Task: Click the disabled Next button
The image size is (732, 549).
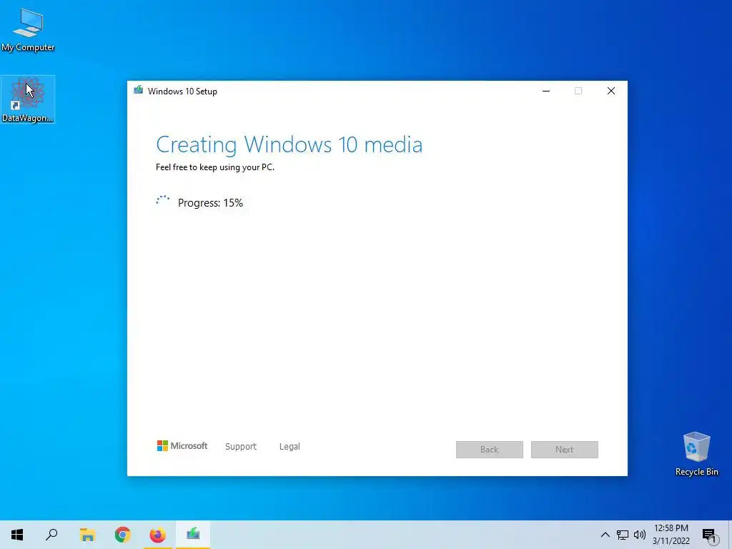Action: point(565,450)
